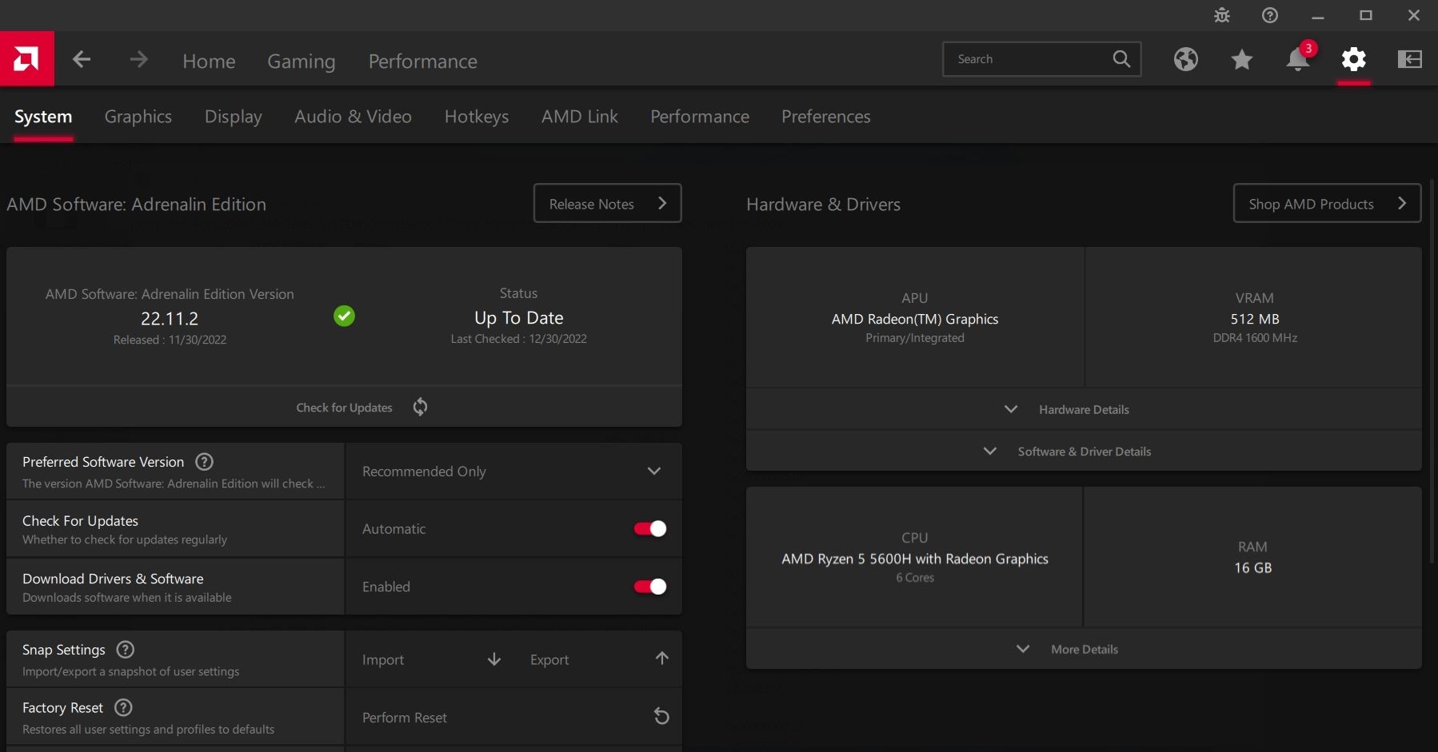
Task: Click in the Search field
Action: (1028, 59)
